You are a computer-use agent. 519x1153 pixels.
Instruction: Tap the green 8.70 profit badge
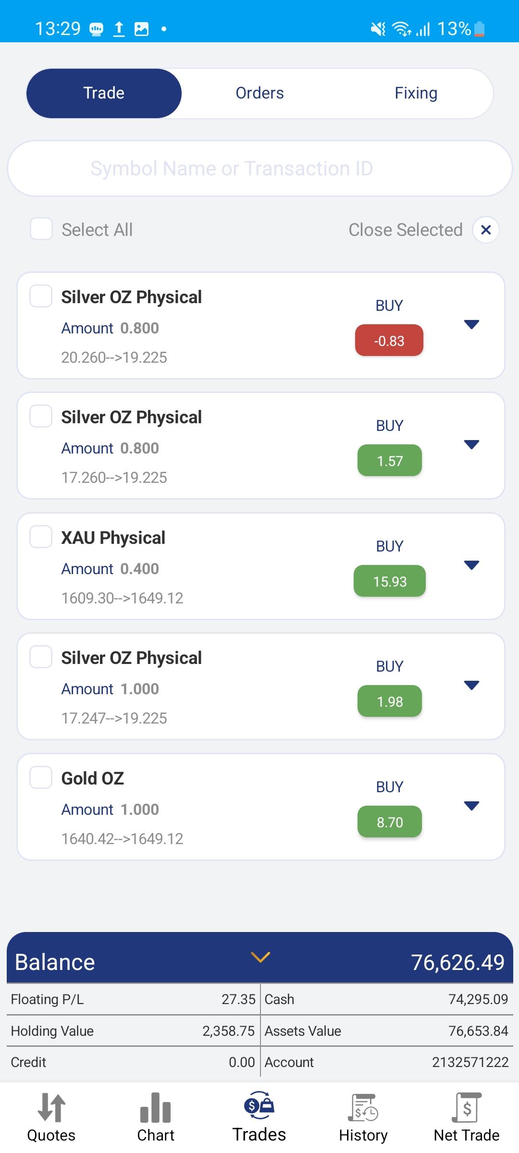[x=390, y=822]
